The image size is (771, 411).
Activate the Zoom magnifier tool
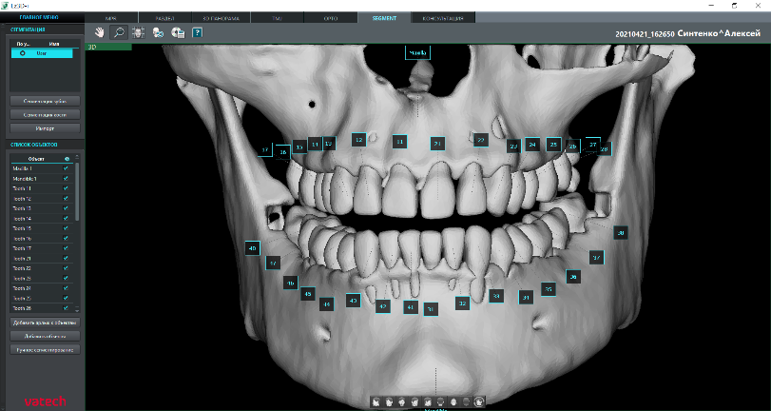pyautogui.click(x=119, y=31)
